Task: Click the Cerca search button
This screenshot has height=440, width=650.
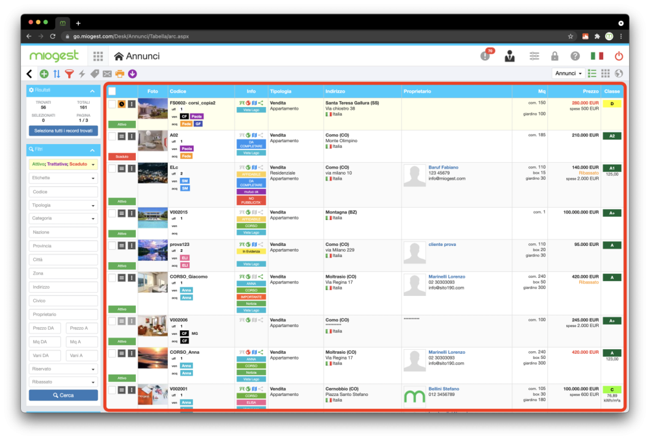Action: coord(64,395)
